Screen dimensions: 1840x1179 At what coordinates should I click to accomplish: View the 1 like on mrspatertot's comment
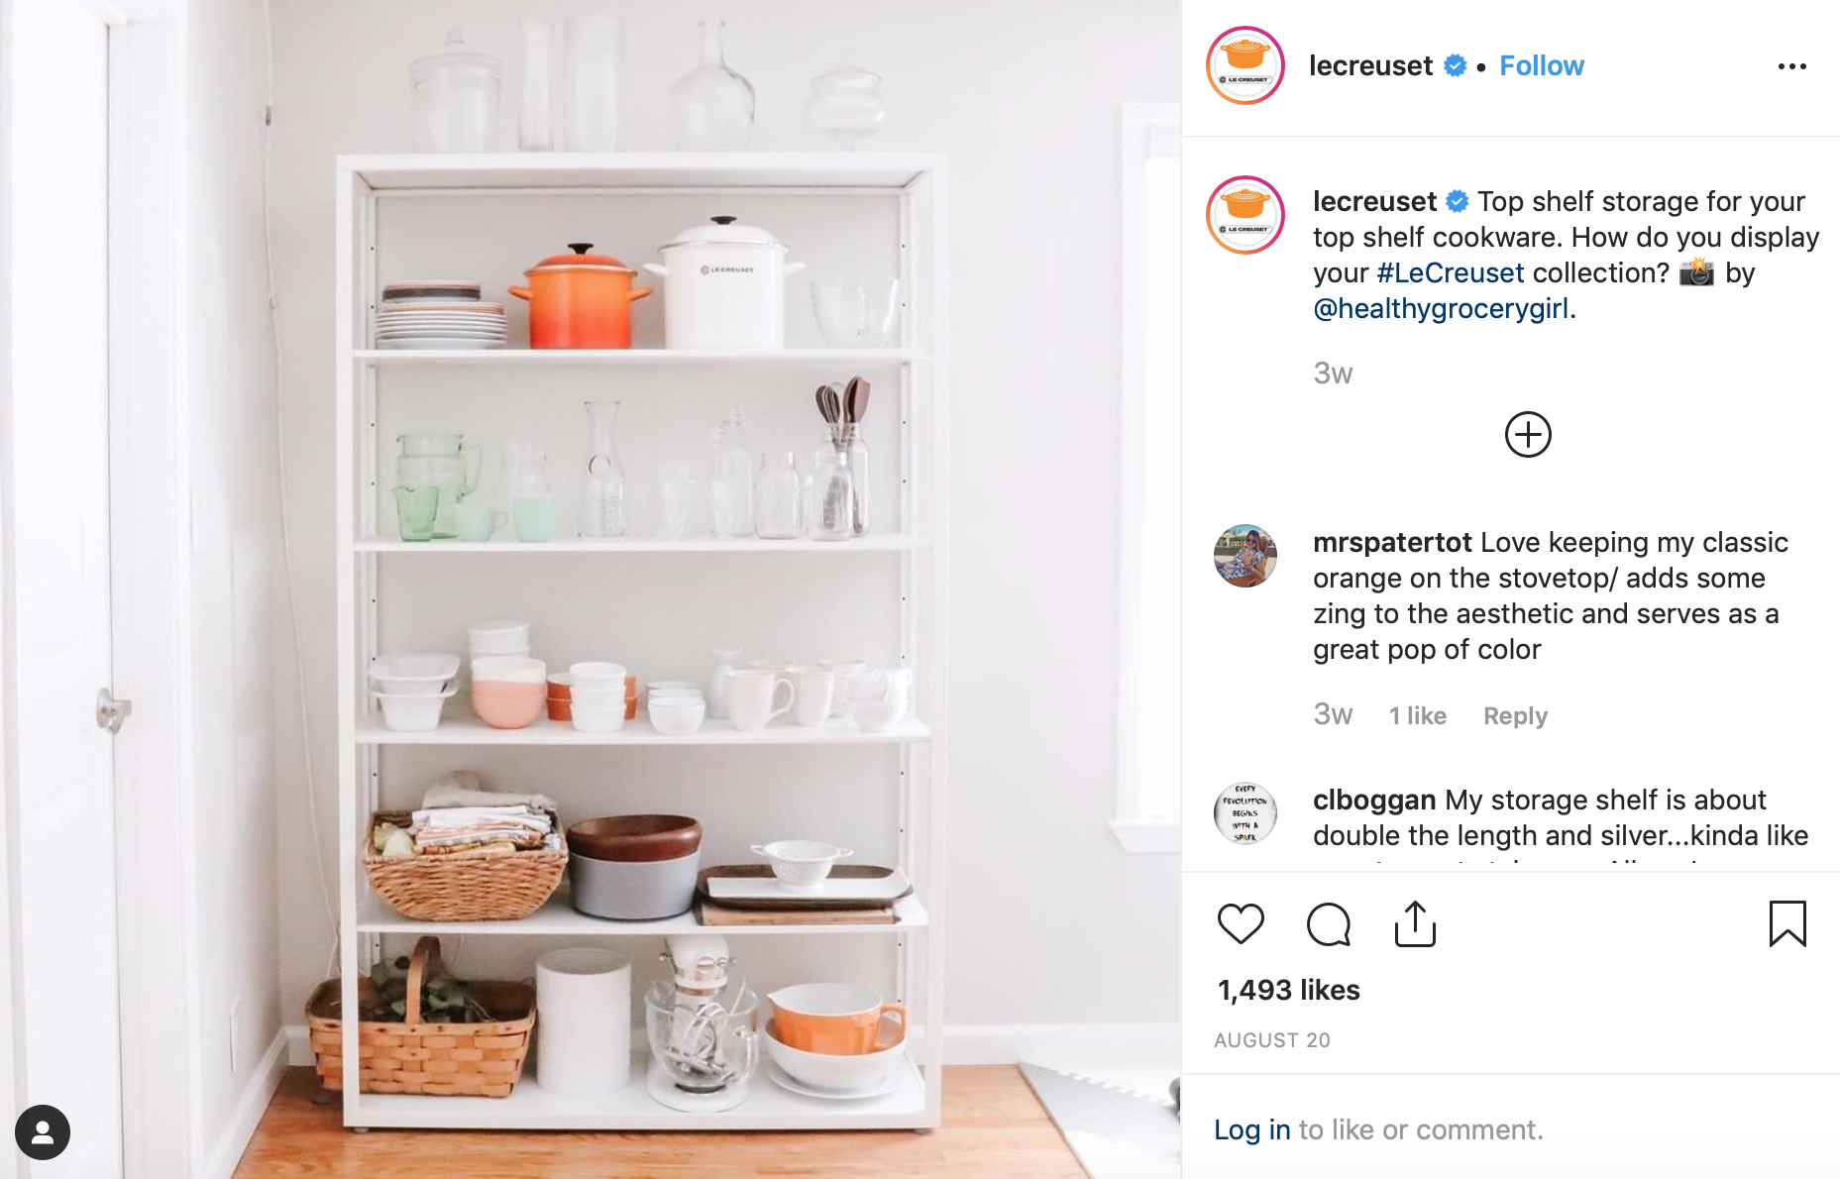[x=1417, y=715]
